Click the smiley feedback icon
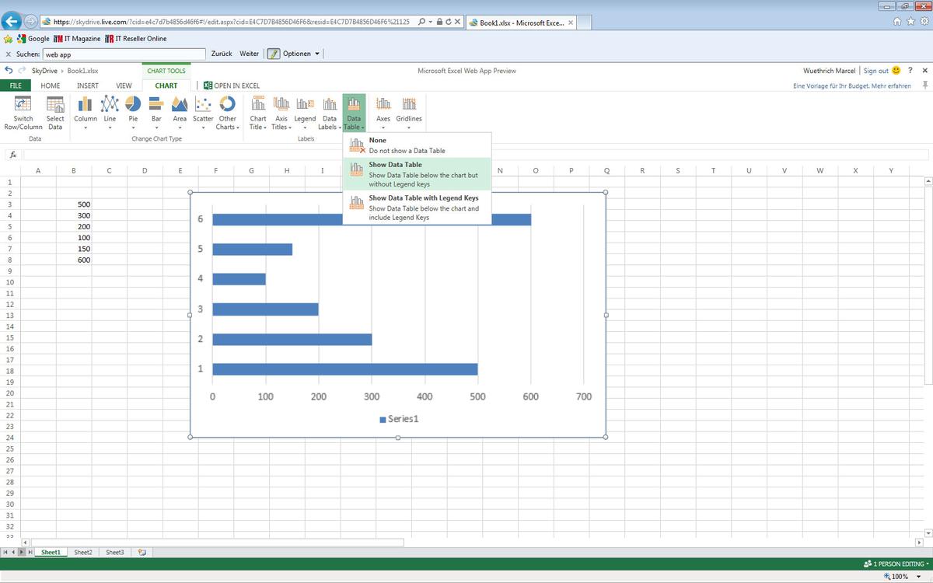933x583 pixels. 896,71
